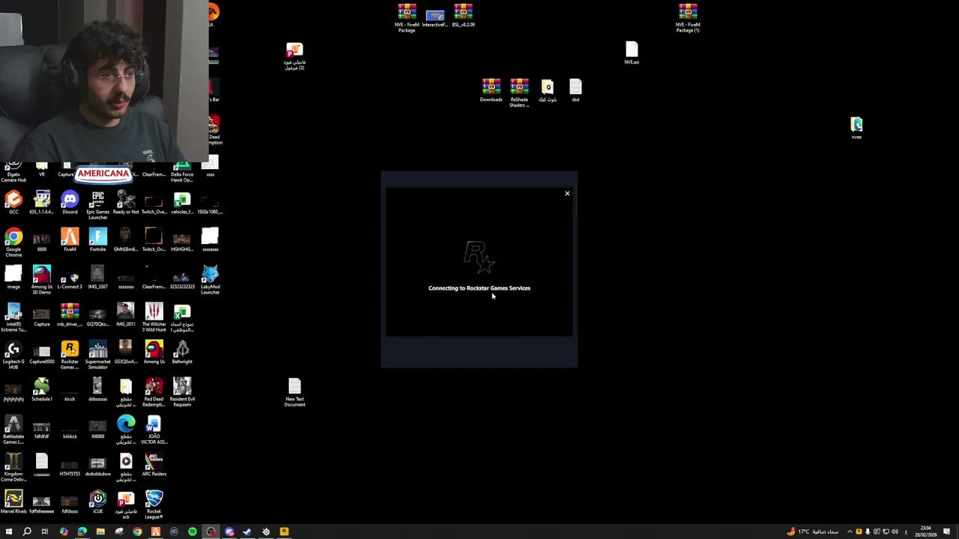Select the BSL_v8.2.09 archive

pos(463,16)
